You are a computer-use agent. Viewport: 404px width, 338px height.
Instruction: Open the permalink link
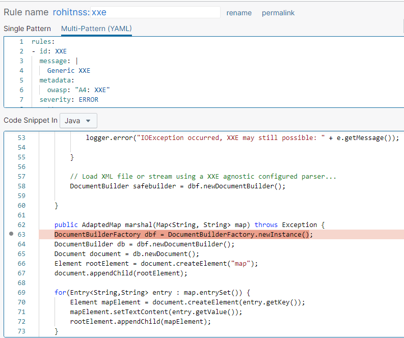pos(278,13)
